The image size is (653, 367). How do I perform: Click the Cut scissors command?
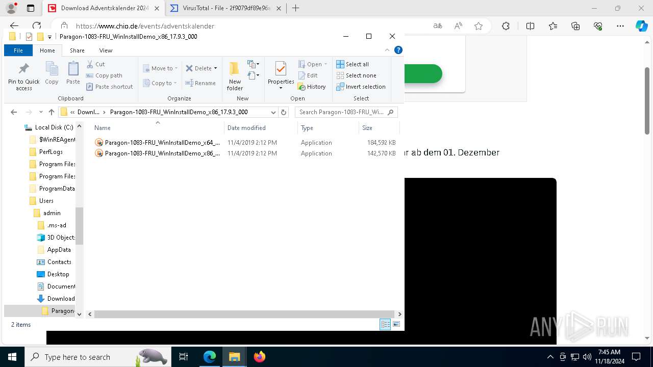click(95, 64)
